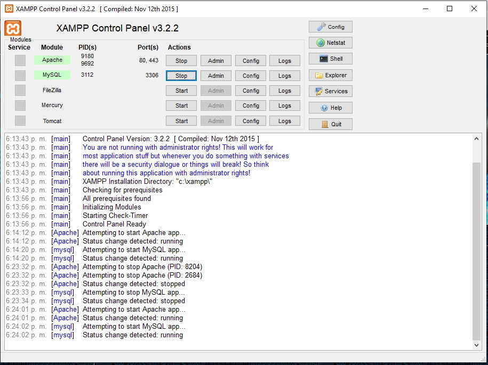This screenshot has height=365, width=488.
Task: Open Netstat with the globe icon button
Action: point(330,43)
